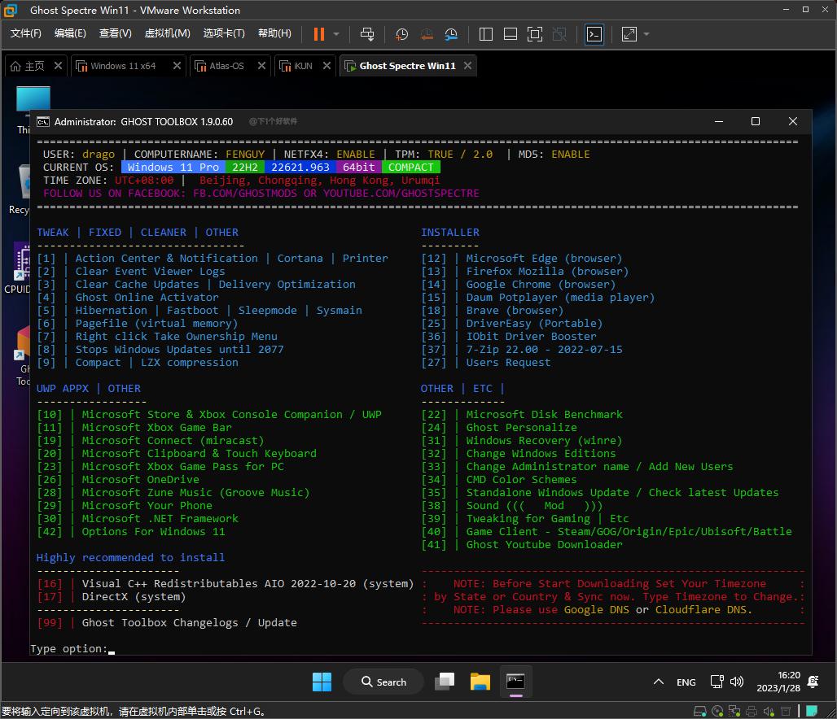Click the printer device icon in the status bar

point(751,710)
